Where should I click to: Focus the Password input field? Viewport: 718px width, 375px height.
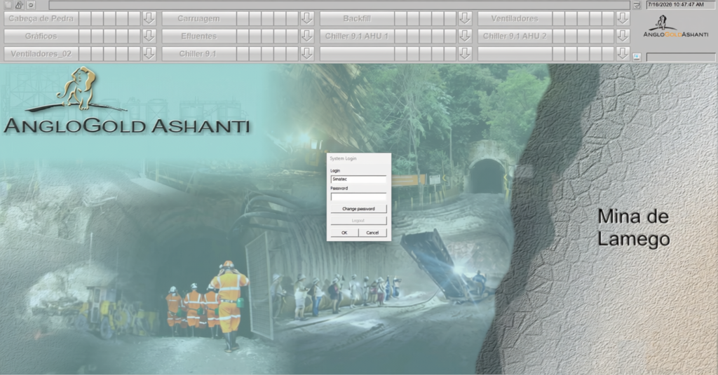point(358,197)
